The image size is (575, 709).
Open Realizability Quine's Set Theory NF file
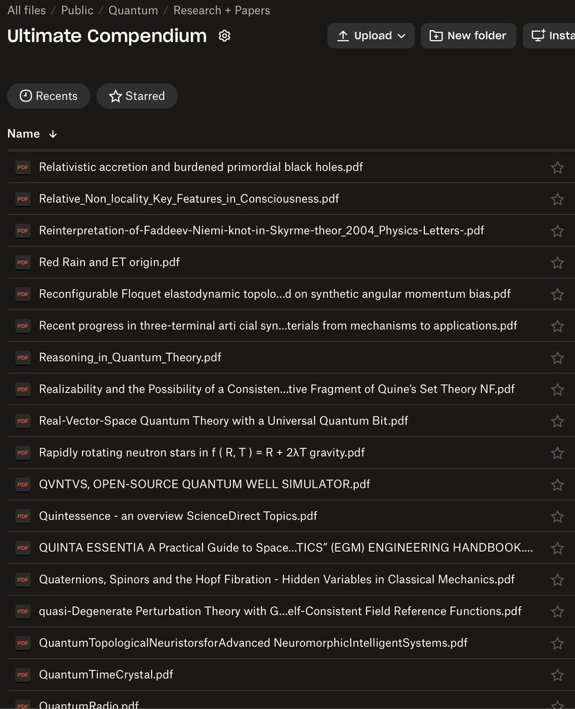coord(277,389)
